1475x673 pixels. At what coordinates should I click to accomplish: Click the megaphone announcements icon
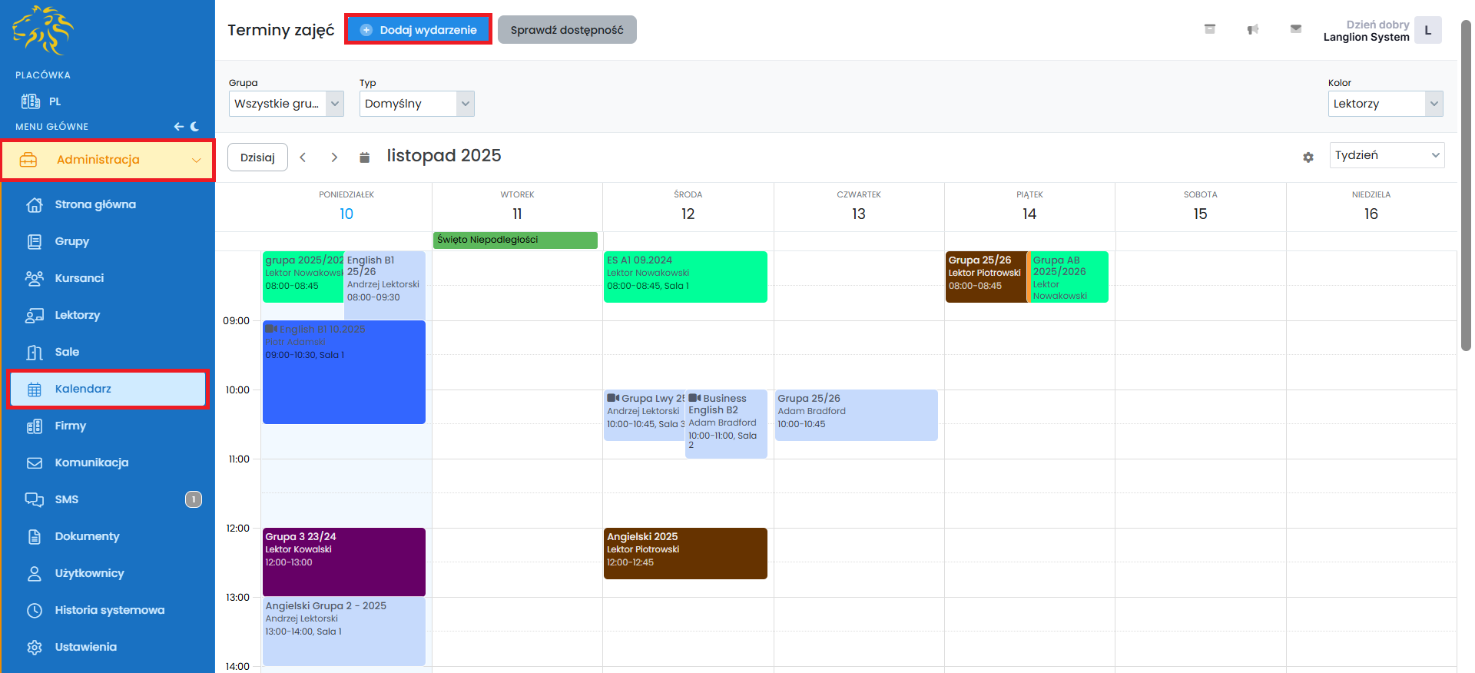[x=1252, y=29]
